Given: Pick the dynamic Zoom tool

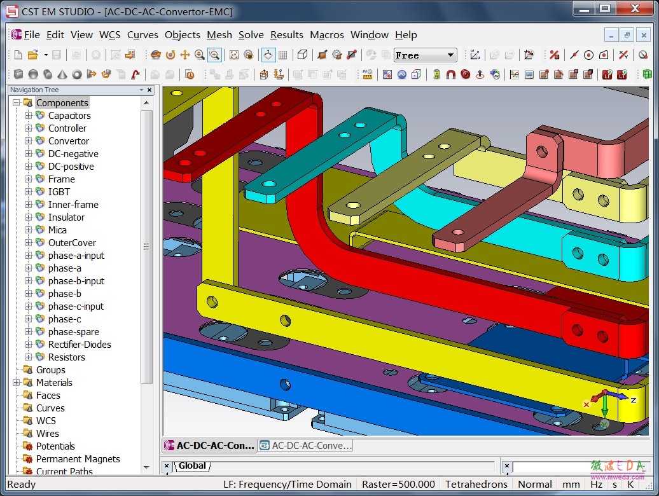Looking at the screenshot, I should click(200, 55).
